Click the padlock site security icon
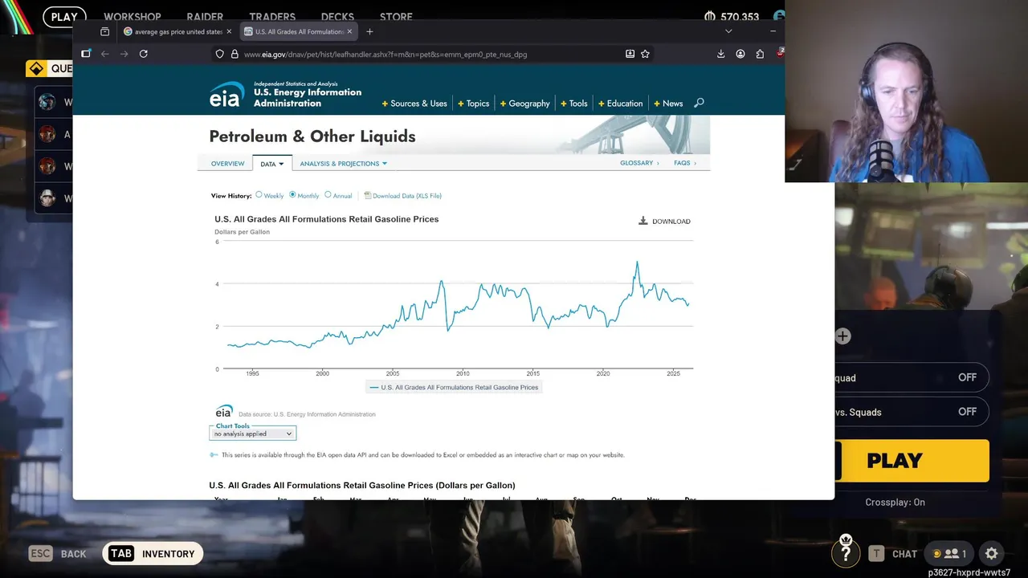This screenshot has height=578, width=1028. point(235,54)
